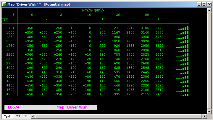Click the horizontal scrollbar right arrow

click(x=205, y=116)
